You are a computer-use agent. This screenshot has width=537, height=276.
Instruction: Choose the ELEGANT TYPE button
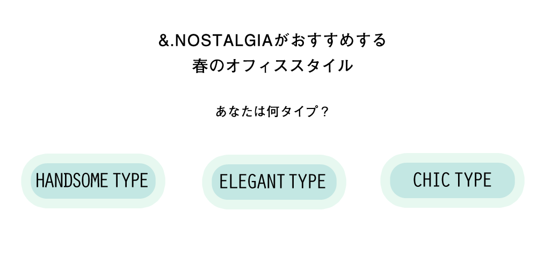274,182
